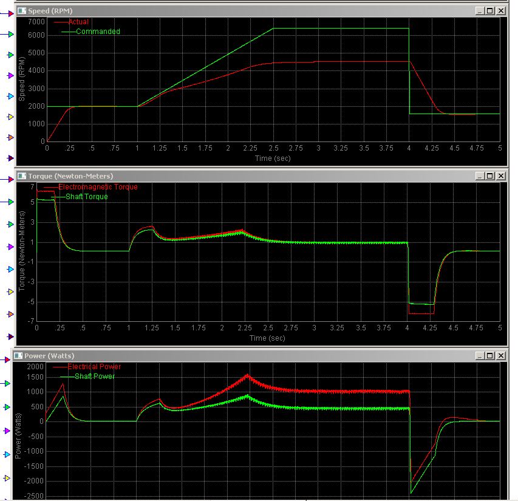Select the orange input connector of Speed plot
This screenshot has height=501, width=518.
tap(10, 137)
